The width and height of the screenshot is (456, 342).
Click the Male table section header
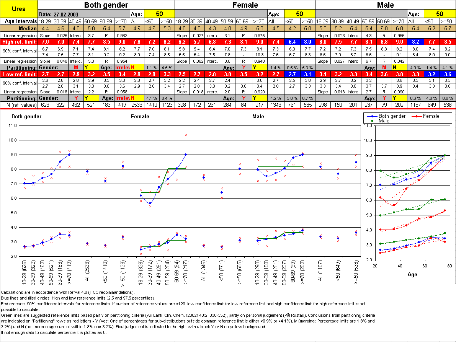click(385, 5)
